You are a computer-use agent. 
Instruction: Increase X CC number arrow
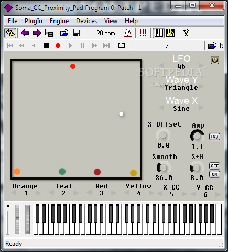pos(184,194)
